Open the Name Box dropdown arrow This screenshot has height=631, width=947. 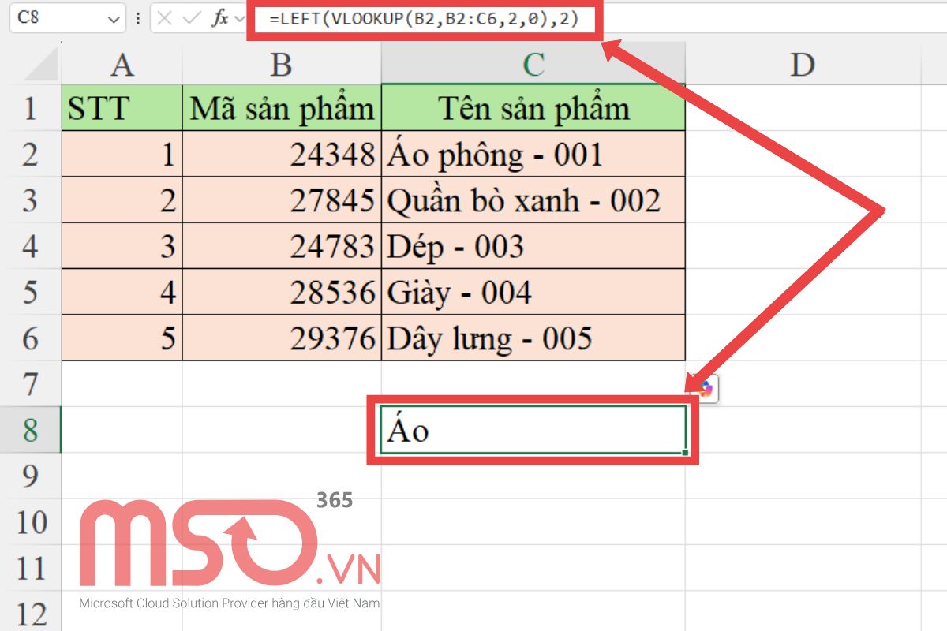[114, 18]
